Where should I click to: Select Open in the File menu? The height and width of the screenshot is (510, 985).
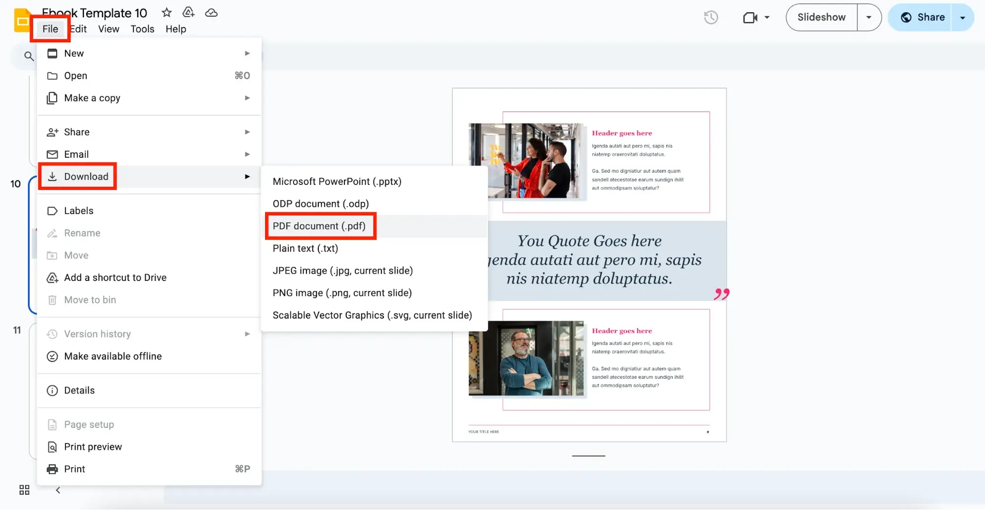(149, 76)
